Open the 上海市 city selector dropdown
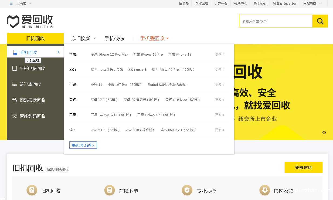The image size is (333, 200). coord(24,4)
